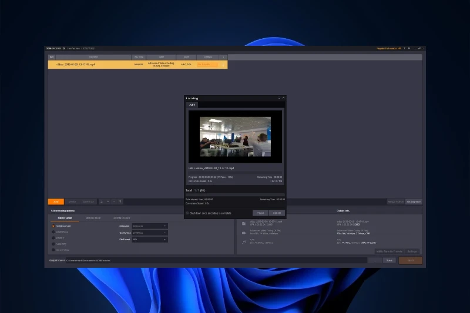
Task: Click the Merge Videos button
Action: point(395,201)
